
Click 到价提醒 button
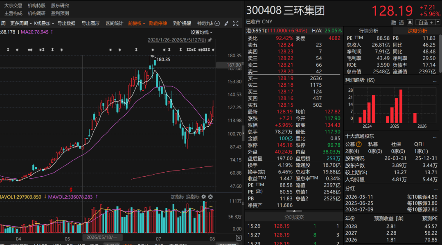click(182, 23)
